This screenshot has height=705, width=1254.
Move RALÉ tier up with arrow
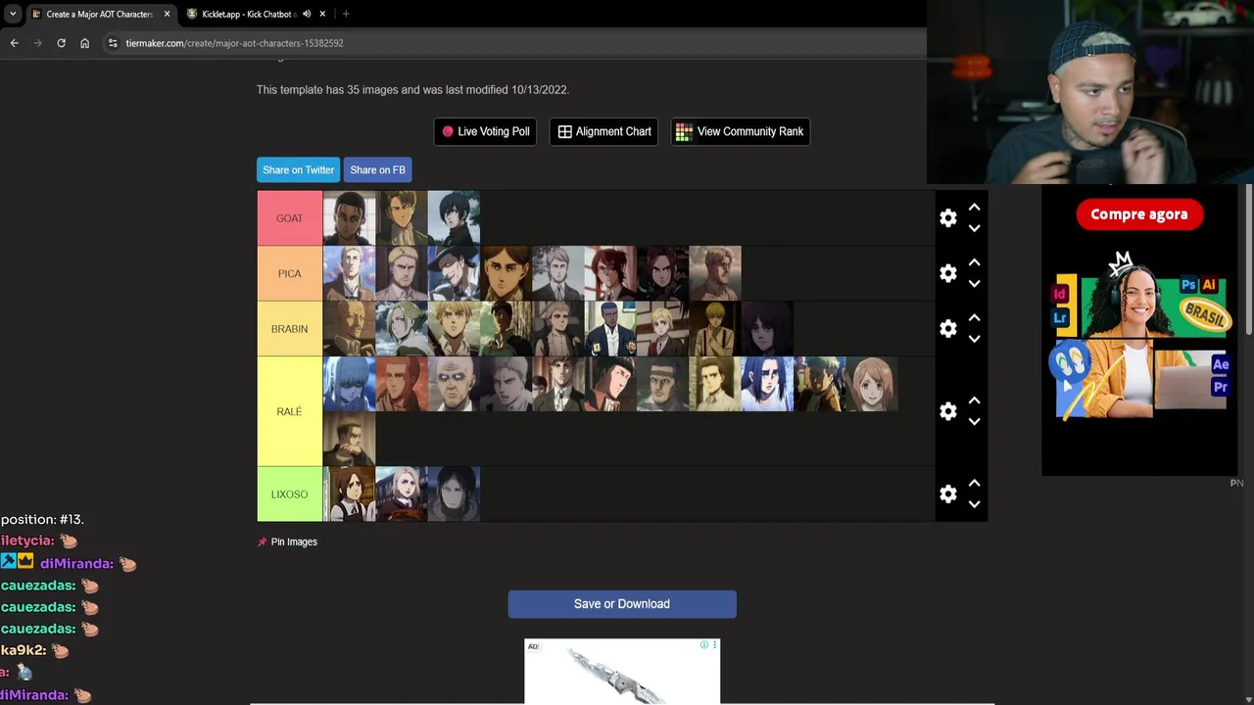click(x=974, y=400)
